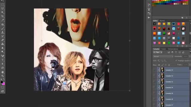Change screen mode at the toolbox bottom
The image size is (191, 107).
pyautogui.click(x=2, y=91)
